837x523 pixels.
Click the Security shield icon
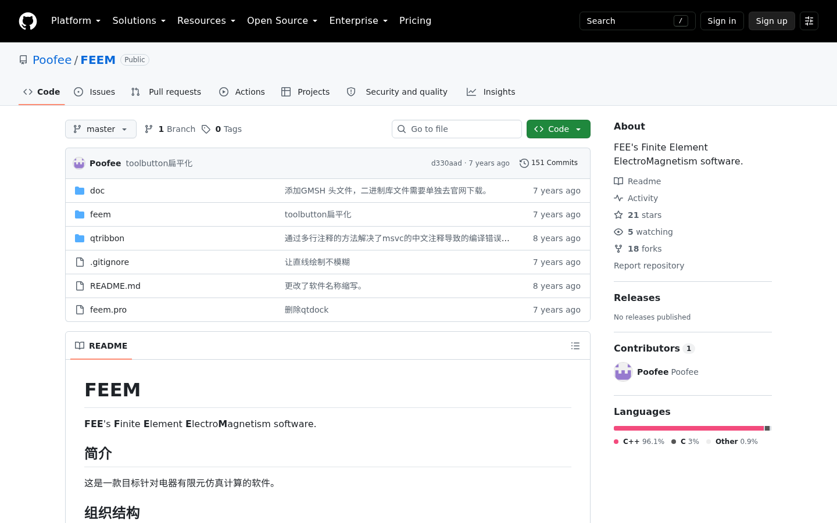click(351, 92)
